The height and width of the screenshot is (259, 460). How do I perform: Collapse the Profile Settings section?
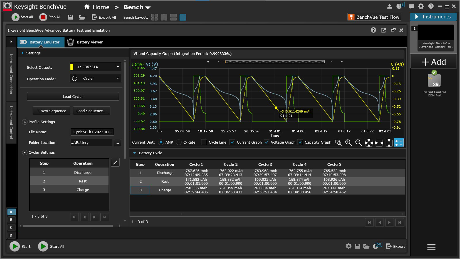[25, 122]
